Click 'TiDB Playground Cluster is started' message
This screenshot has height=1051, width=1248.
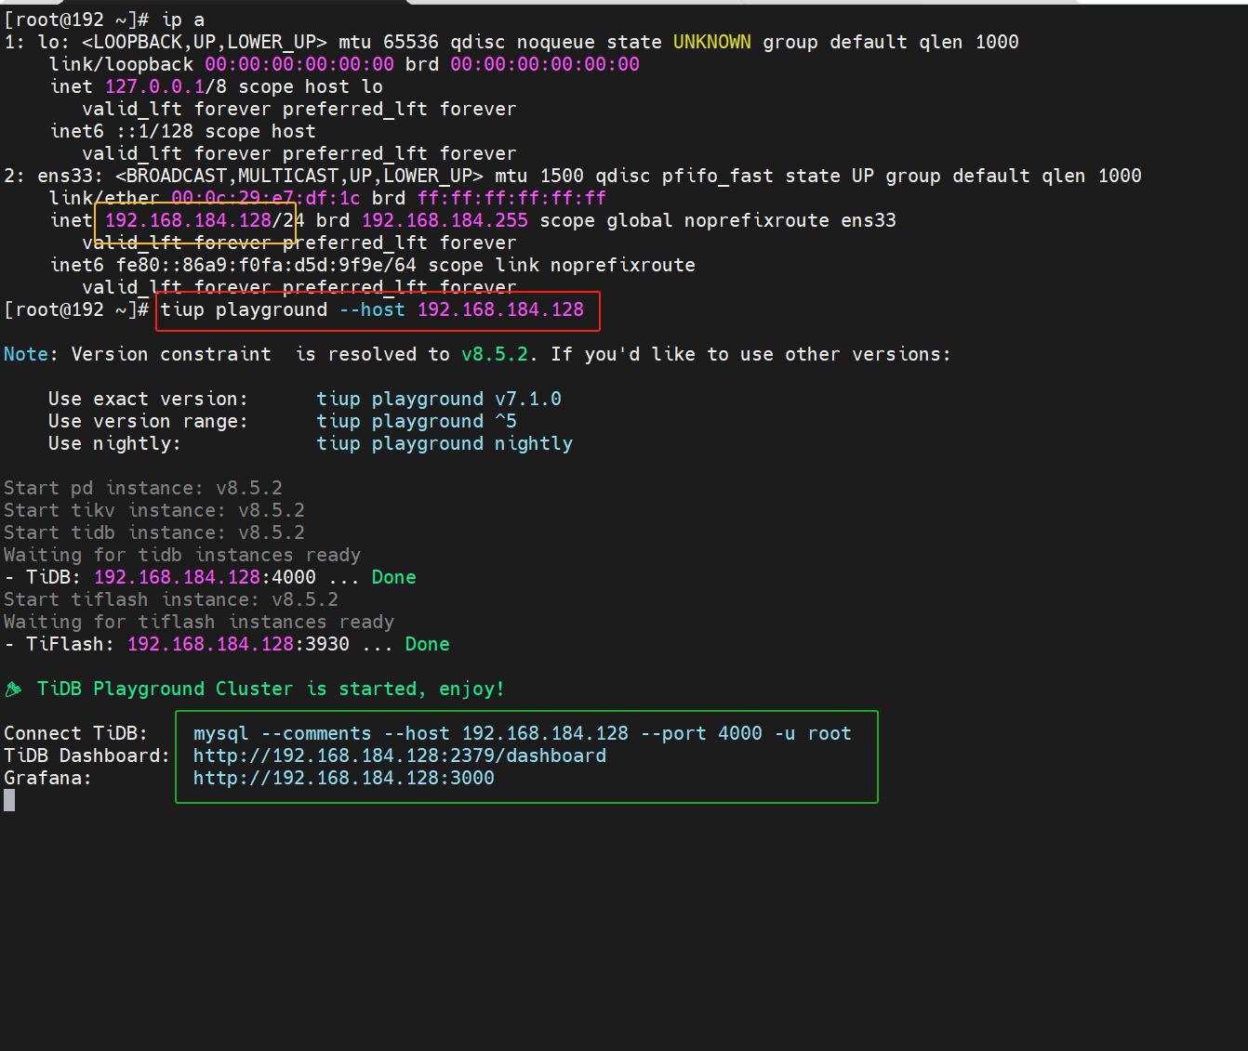[270, 689]
